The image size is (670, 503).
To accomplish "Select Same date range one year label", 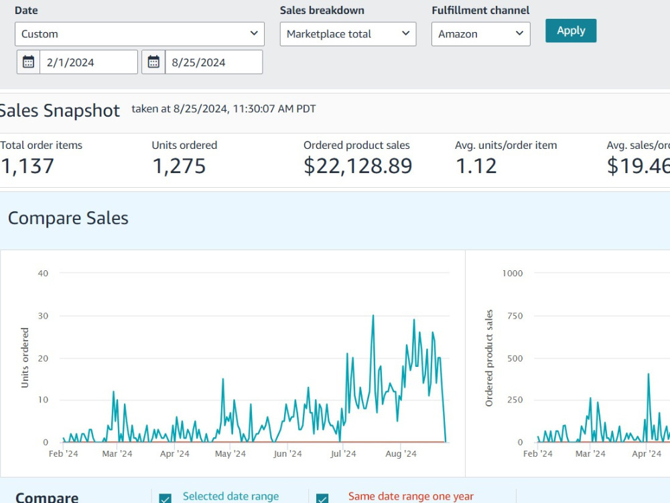I will click(x=411, y=496).
